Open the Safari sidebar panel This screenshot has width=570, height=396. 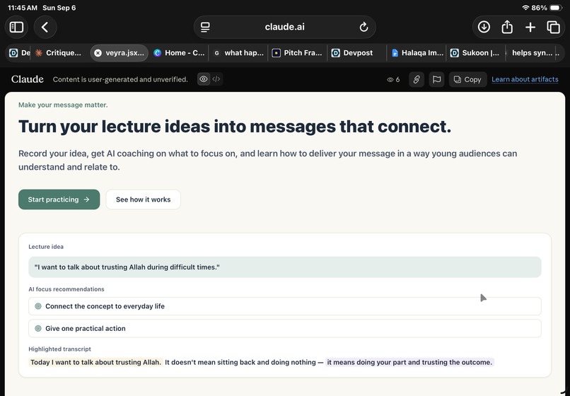(16, 27)
